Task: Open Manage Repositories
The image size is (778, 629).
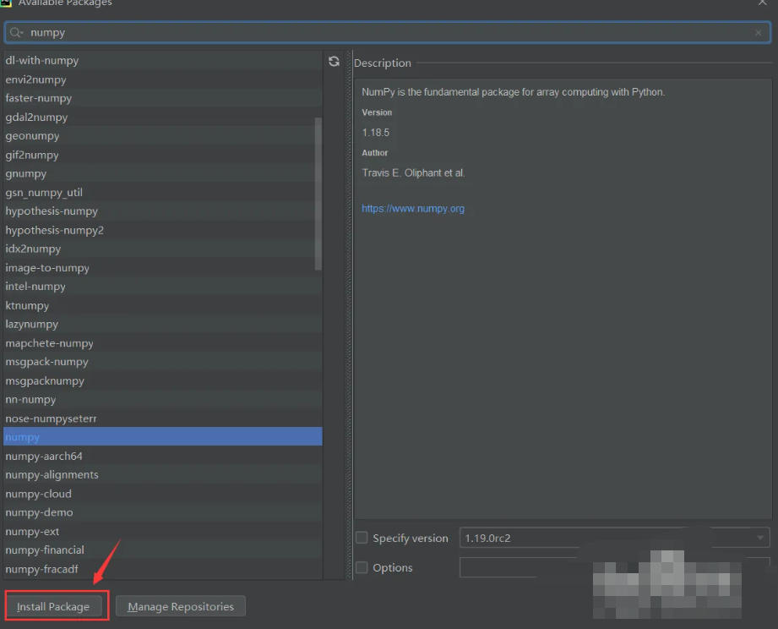Action: (x=180, y=606)
